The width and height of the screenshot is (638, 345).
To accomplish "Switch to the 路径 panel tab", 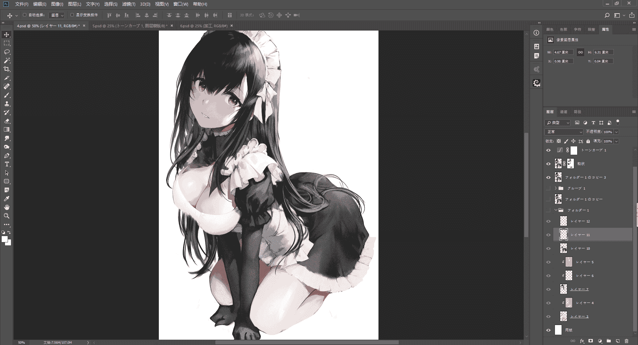I will (578, 112).
